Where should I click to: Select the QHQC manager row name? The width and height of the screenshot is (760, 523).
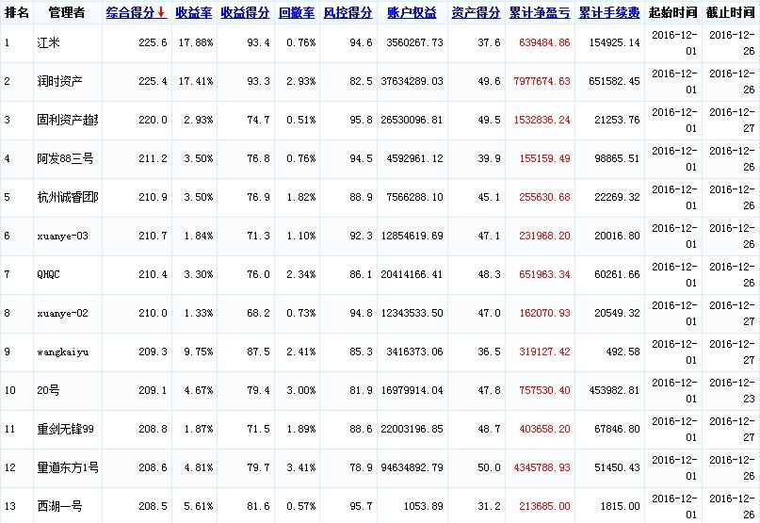50,274
